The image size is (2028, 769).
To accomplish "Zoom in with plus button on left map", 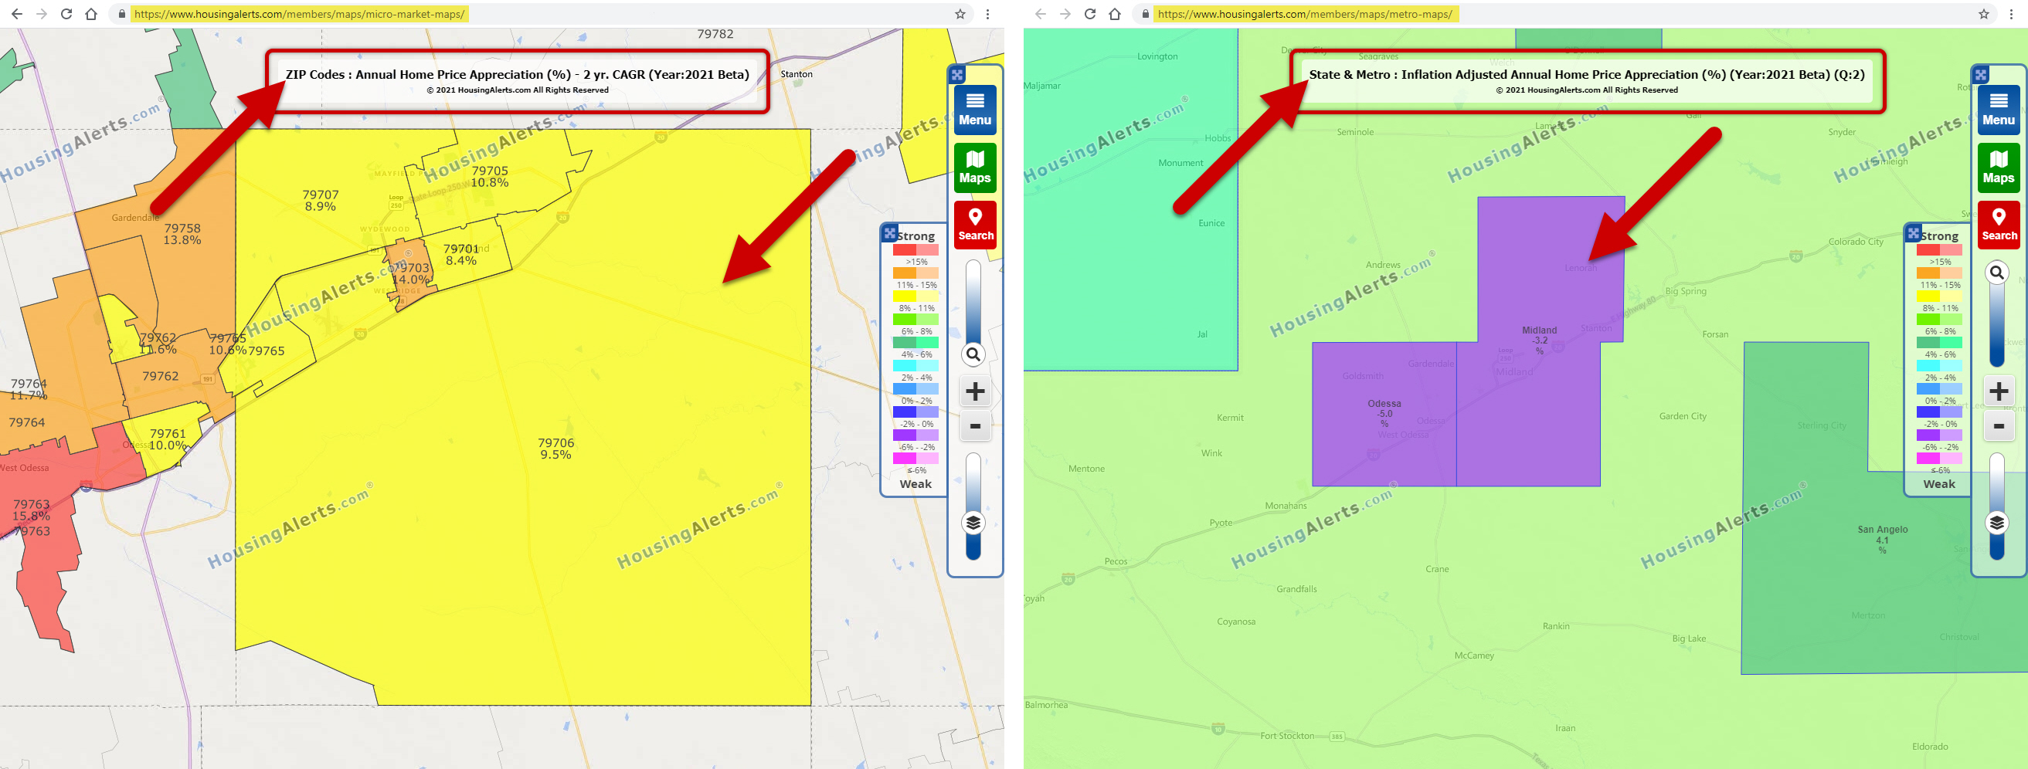I will click(x=975, y=391).
